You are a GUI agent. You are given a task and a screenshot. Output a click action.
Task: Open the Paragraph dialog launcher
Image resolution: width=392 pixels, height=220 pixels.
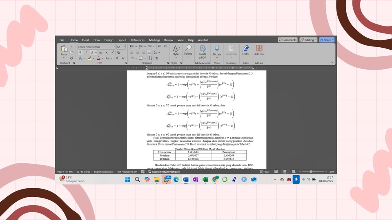168,63
